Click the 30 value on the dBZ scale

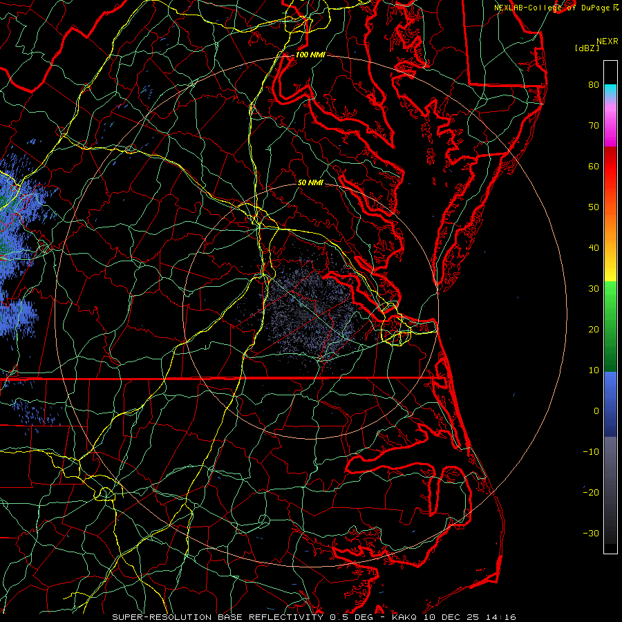594,288
